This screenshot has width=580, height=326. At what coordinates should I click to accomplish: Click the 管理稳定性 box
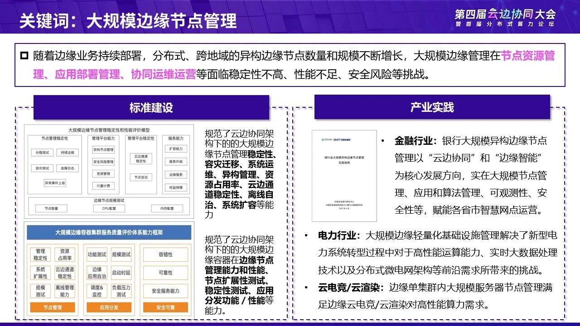40,254
